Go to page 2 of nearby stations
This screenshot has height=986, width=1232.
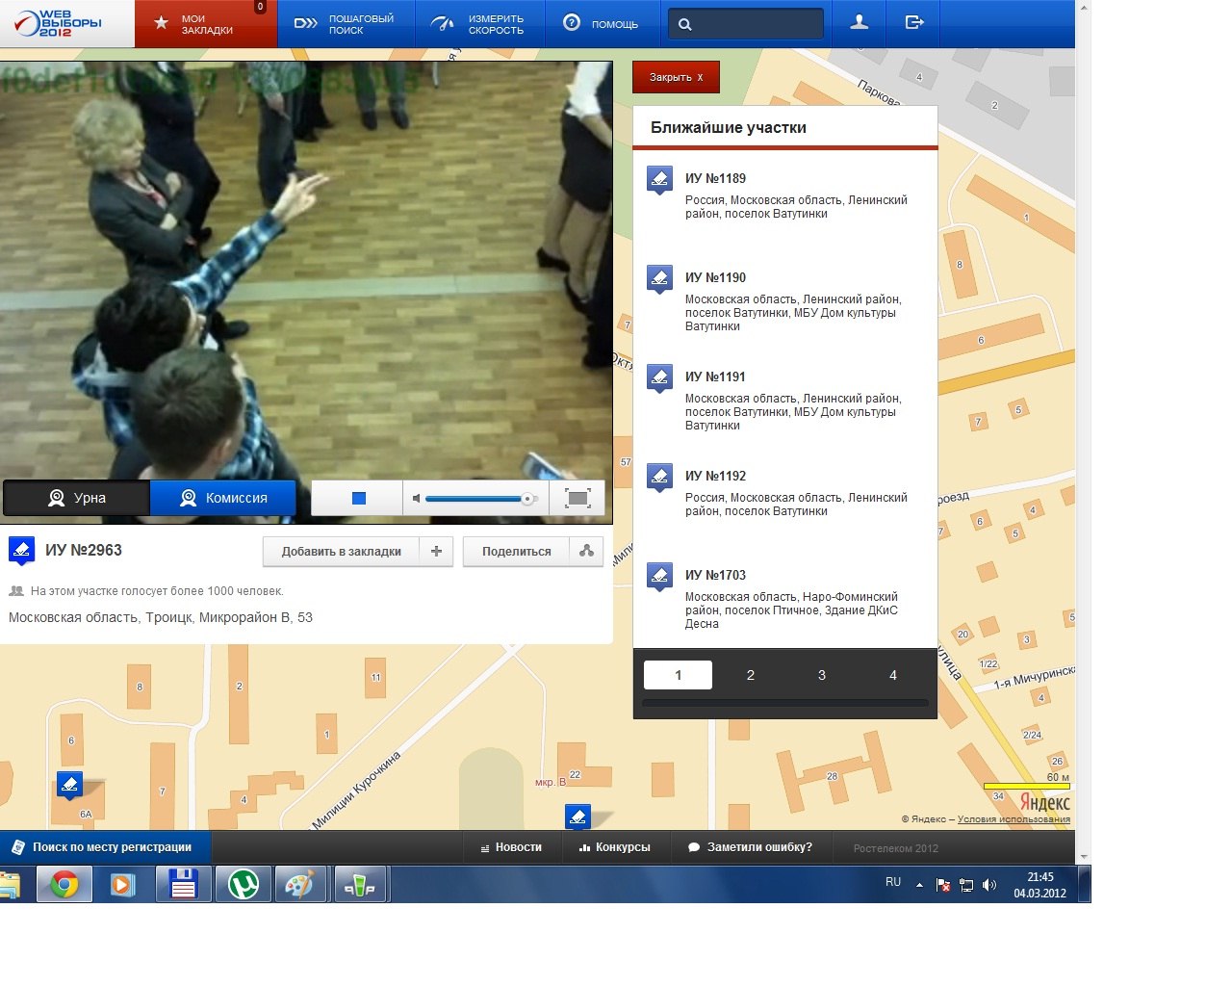(750, 675)
